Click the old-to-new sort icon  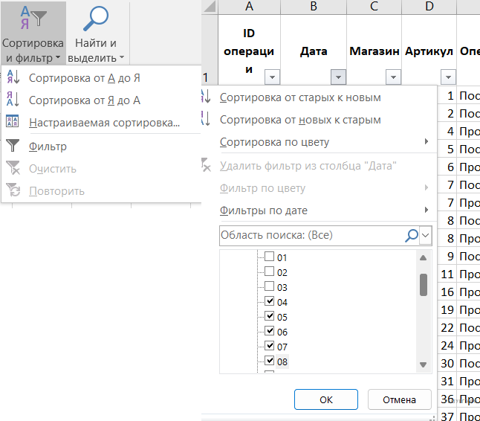[x=206, y=97]
